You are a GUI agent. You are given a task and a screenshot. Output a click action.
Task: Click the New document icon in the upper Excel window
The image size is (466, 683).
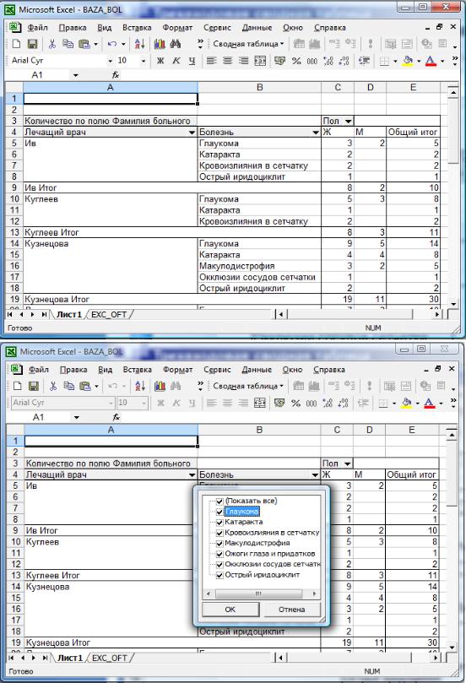pos(17,44)
